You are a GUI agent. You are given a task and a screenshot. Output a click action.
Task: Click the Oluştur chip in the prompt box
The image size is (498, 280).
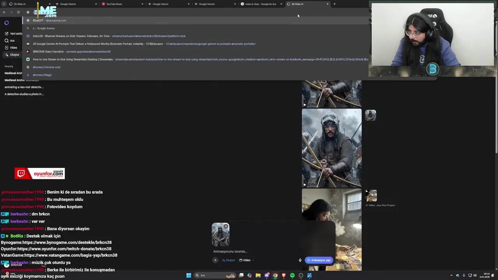point(228,260)
